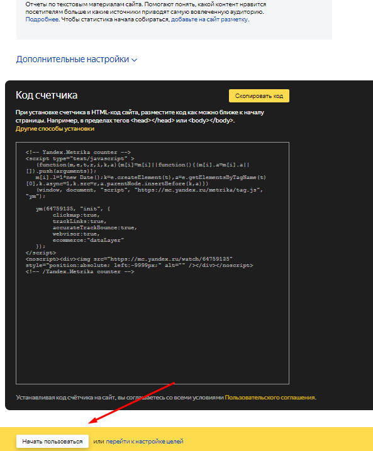Place cursor on the webvisor:true code line
This screenshot has height=451, width=373.
click(x=76, y=234)
